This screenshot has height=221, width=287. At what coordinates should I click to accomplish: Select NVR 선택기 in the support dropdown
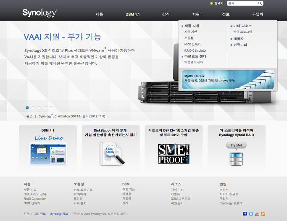[x=192, y=44]
